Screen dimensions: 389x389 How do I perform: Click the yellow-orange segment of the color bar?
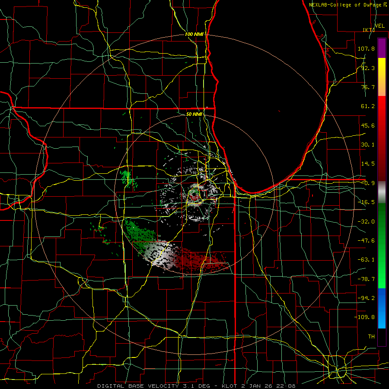tap(382, 77)
